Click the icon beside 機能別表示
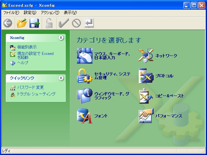Viewport: 207px width, 155px height. point(13,47)
